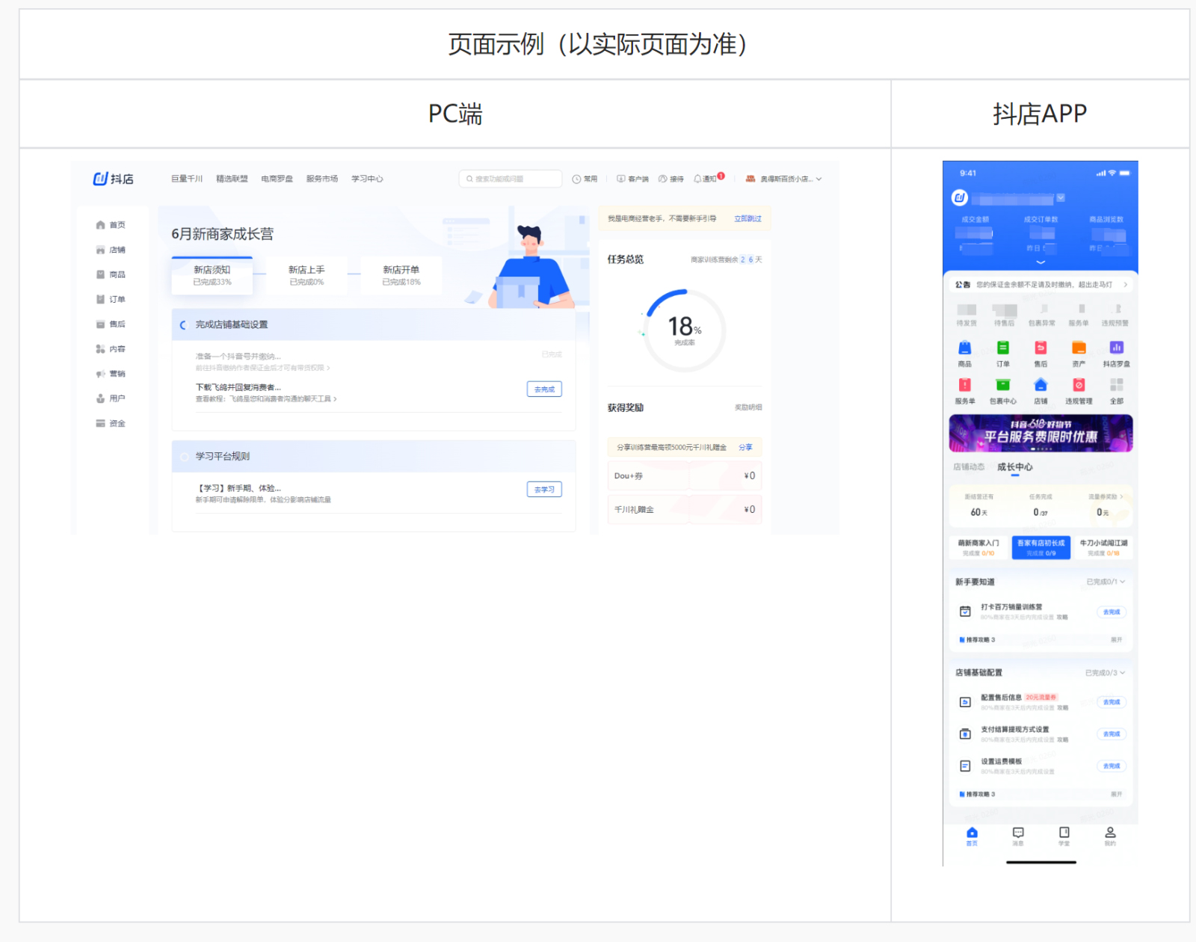Click the 去学习 button

click(x=544, y=489)
